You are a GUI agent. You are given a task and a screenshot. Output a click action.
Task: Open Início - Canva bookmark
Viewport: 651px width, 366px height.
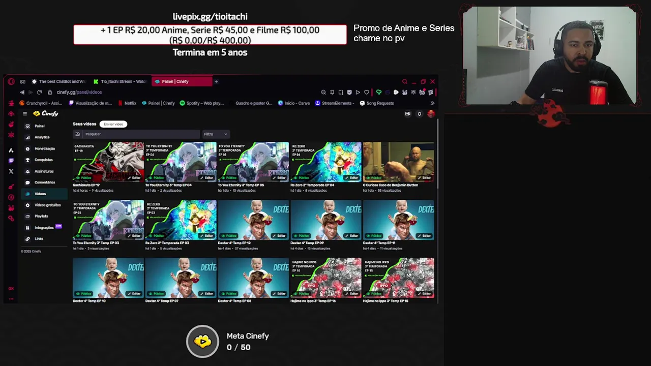tap(294, 103)
